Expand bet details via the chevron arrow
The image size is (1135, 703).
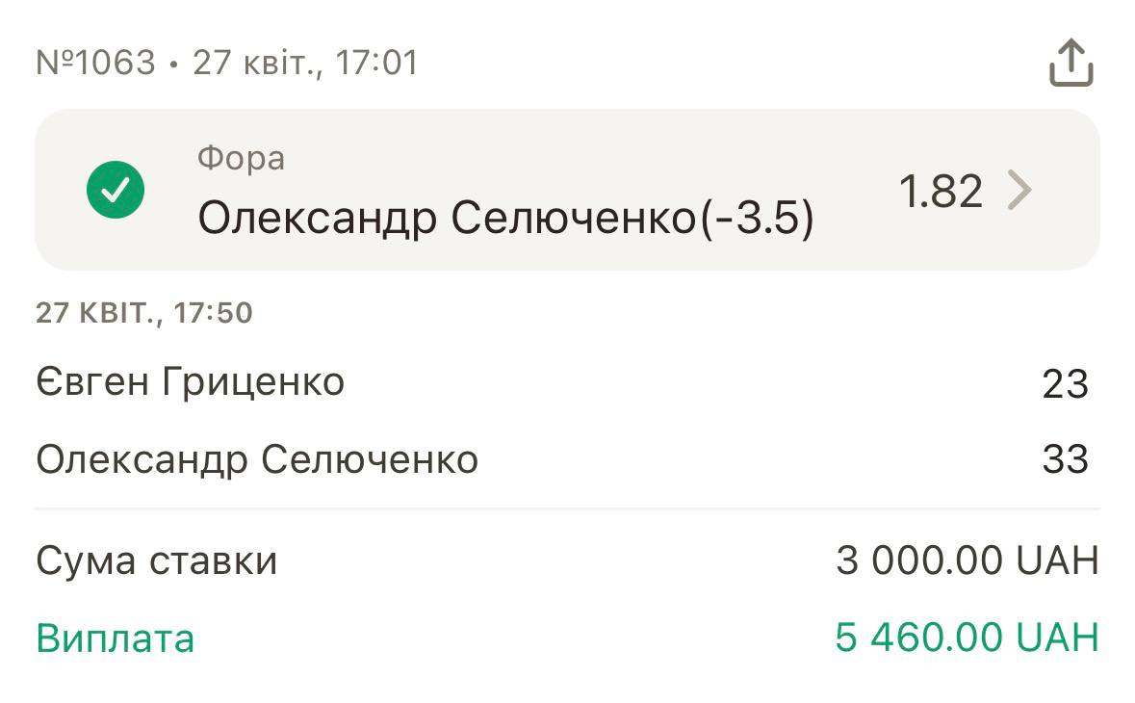pos(1019,191)
